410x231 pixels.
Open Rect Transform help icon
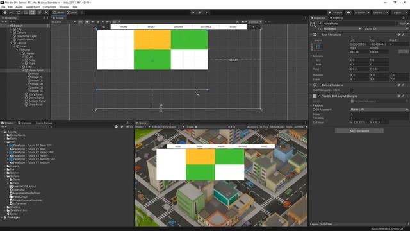(398, 35)
